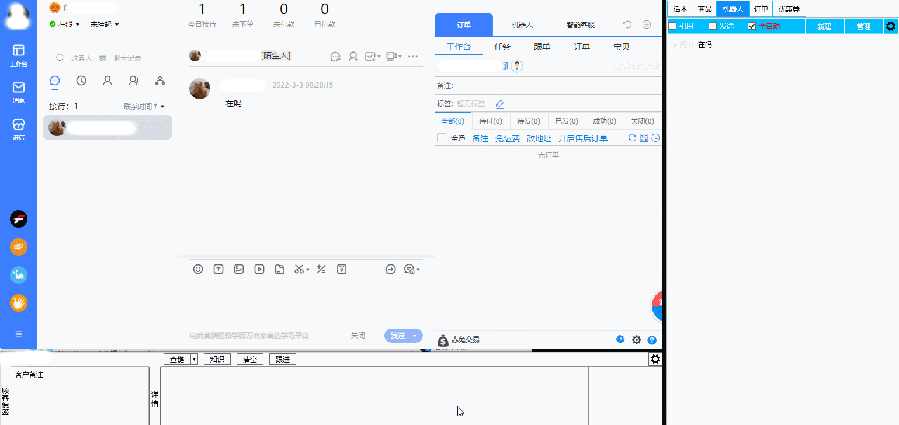Viewport: 899px width, 425px height.
Task: Click the 免运费 link
Action: [x=507, y=138]
